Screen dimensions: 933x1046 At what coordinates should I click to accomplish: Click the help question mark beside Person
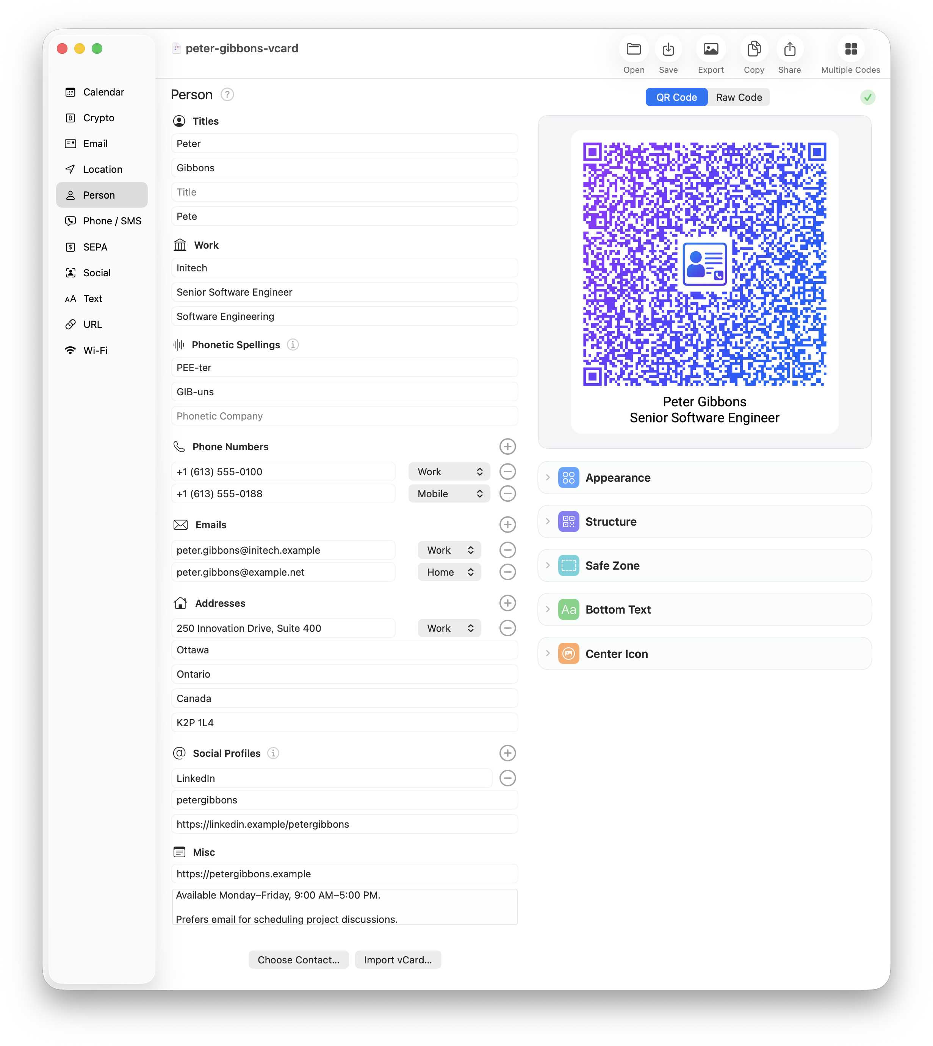[227, 95]
